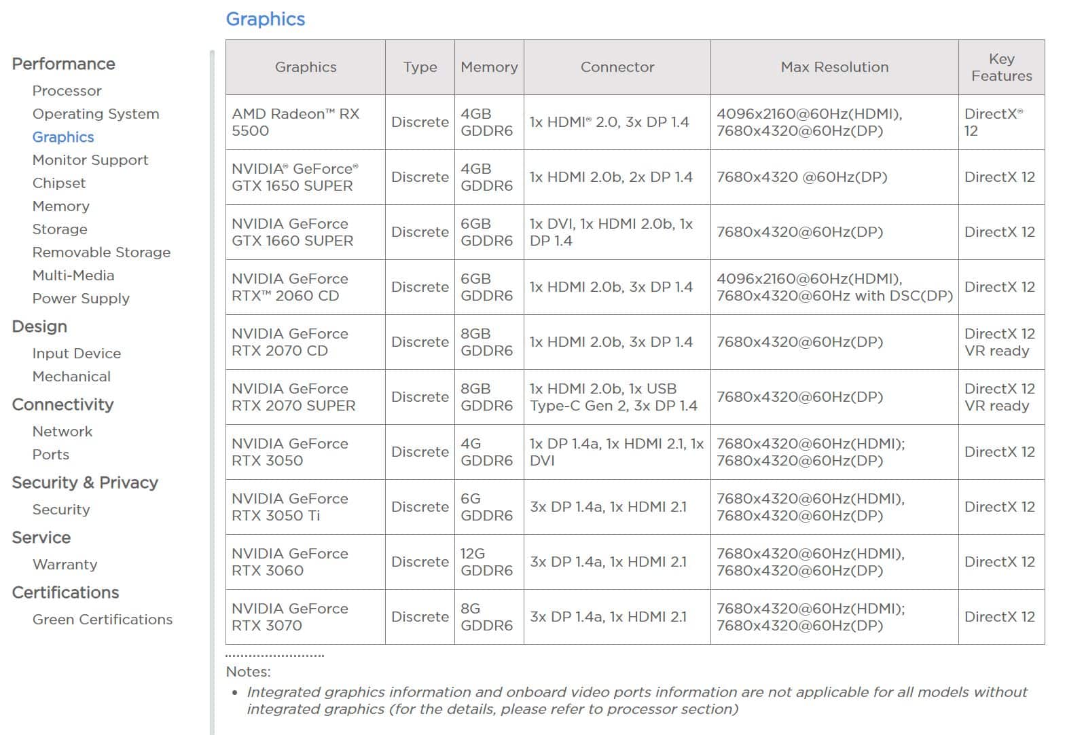Select the Design category heading
Viewport: 1084px width, 735px height.
[x=39, y=326]
